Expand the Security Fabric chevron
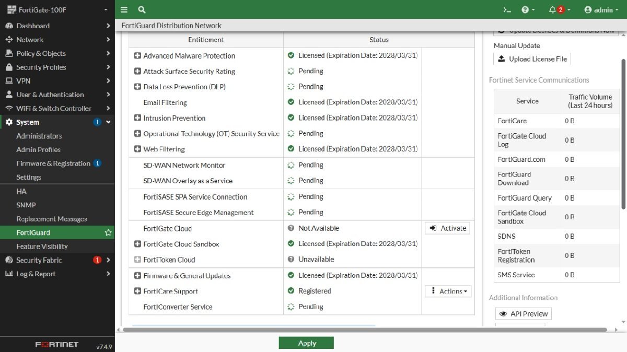This screenshot has width=627, height=352. click(x=108, y=260)
